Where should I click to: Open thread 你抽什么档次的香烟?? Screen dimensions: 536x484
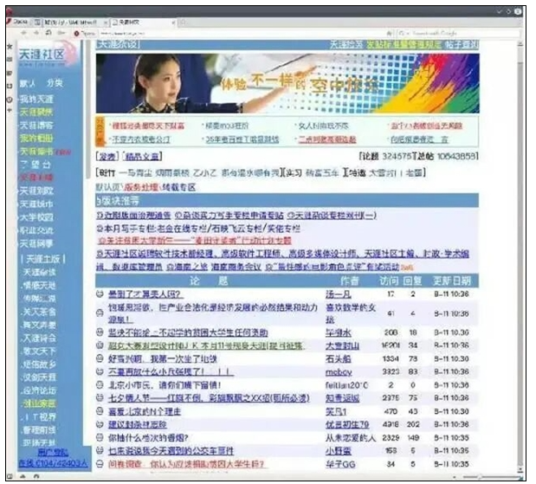tap(148, 437)
